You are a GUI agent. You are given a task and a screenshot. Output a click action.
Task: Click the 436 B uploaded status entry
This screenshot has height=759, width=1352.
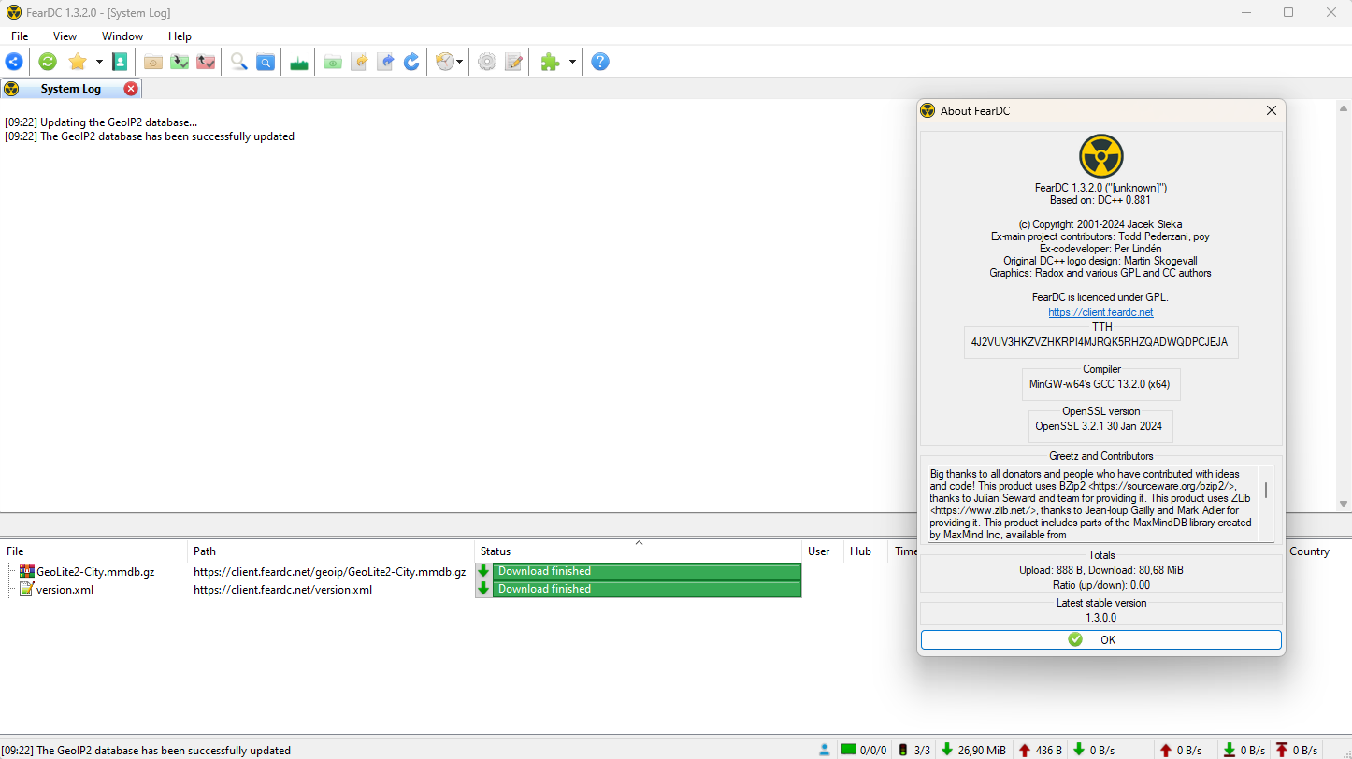[1040, 750]
